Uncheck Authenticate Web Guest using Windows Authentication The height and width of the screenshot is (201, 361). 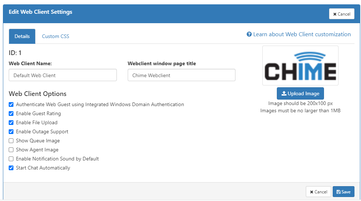(11, 105)
